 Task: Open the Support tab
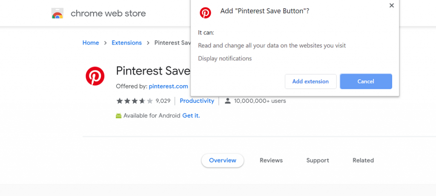(318, 160)
